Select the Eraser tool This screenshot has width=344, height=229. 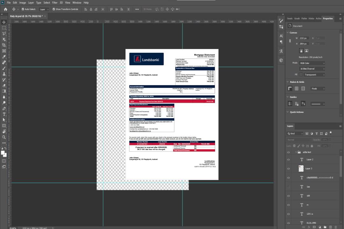[4, 86]
